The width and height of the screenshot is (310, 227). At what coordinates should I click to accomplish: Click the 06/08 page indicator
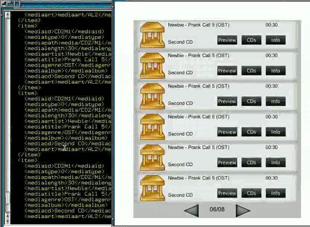pos(217,209)
